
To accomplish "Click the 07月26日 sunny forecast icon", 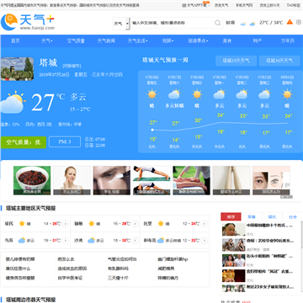I will pyautogui.click(x=152, y=94).
